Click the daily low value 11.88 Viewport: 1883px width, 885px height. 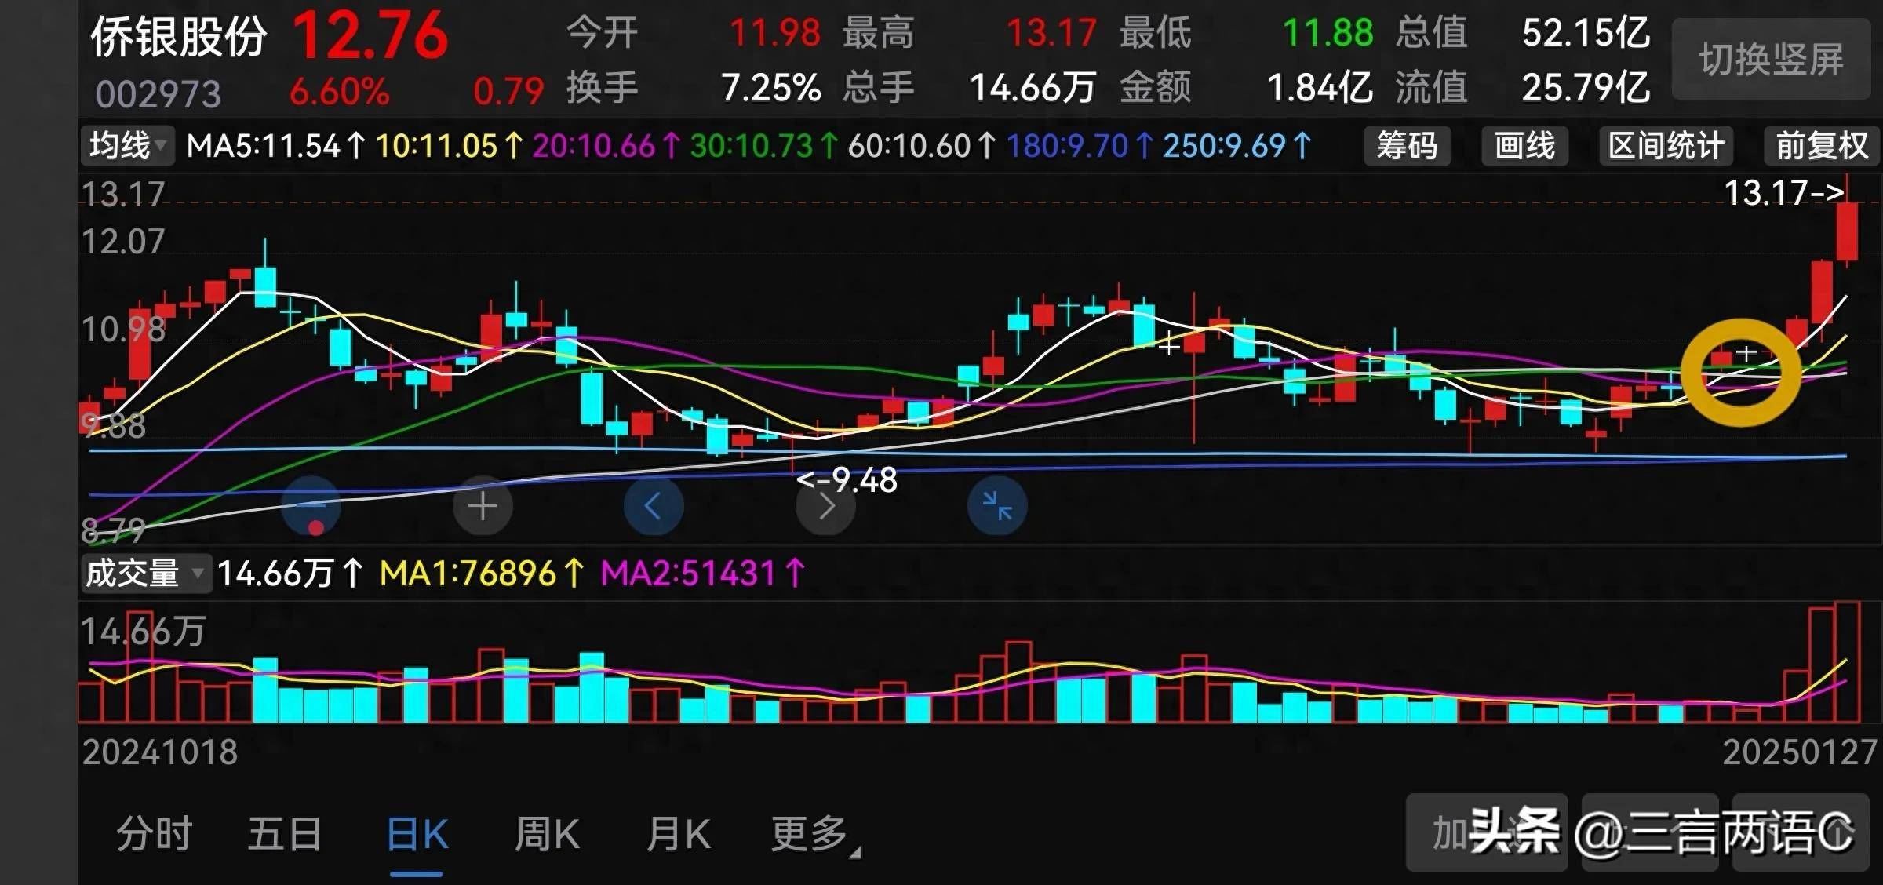click(x=1328, y=34)
